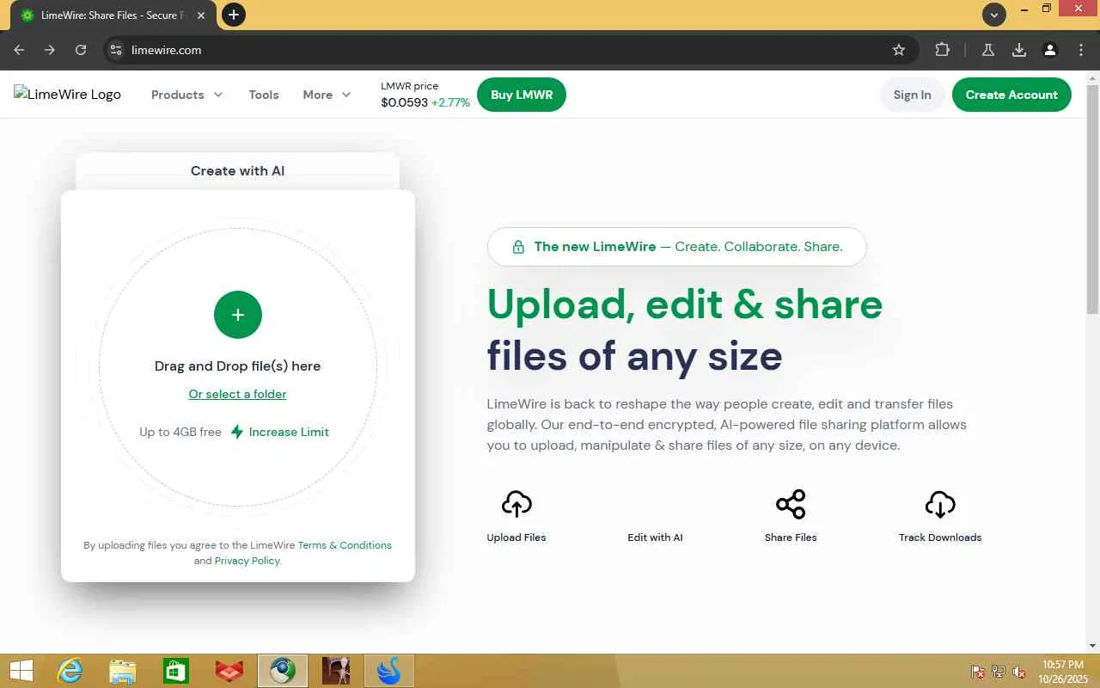Viewport: 1100px width, 688px height.
Task: Open the browser Downloads icon
Action: tap(1019, 50)
